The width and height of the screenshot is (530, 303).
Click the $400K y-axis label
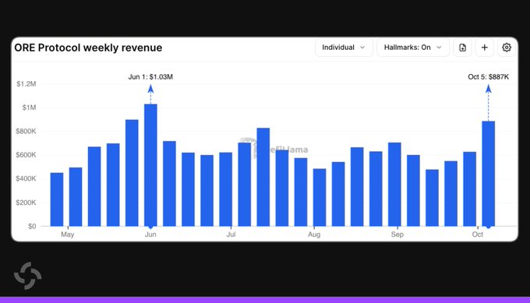pyautogui.click(x=26, y=178)
